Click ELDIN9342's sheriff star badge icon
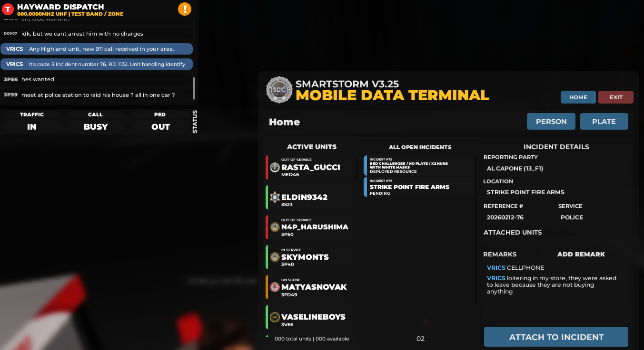 275,197
